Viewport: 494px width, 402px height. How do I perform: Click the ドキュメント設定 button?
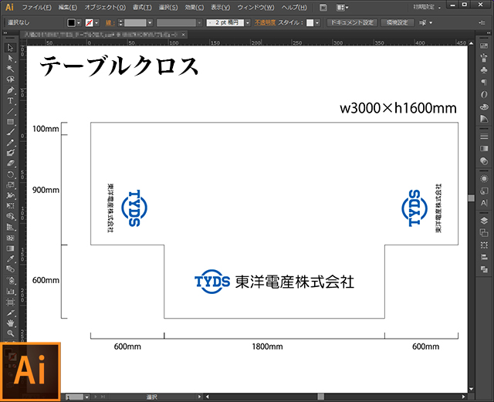352,23
